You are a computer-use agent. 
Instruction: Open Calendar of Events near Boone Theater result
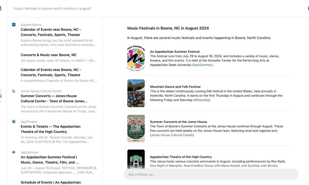click(50, 32)
